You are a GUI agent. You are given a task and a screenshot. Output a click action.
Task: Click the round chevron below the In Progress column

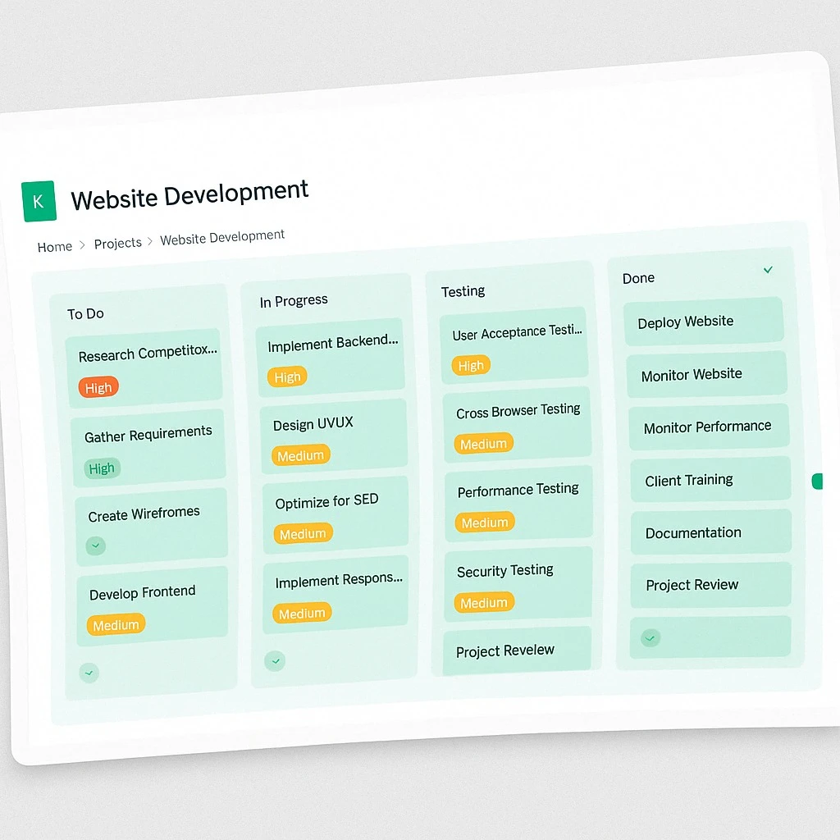pos(275,660)
